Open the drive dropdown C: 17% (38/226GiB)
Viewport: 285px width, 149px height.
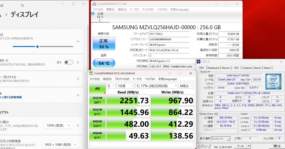[156, 86]
